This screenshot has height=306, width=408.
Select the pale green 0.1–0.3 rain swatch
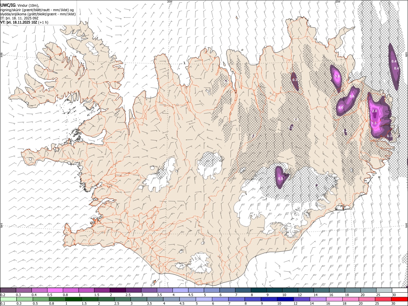[x=8, y=299]
